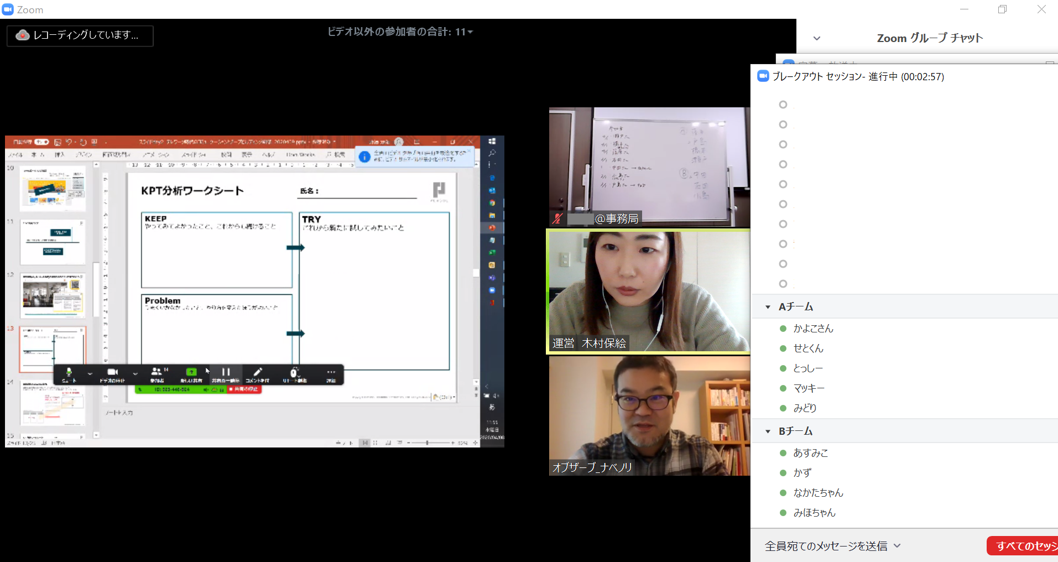The image size is (1058, 562).
Task: Select participant なかたちゃん in Bチーム
Action: pyautogui.click(x=818, y=493)
